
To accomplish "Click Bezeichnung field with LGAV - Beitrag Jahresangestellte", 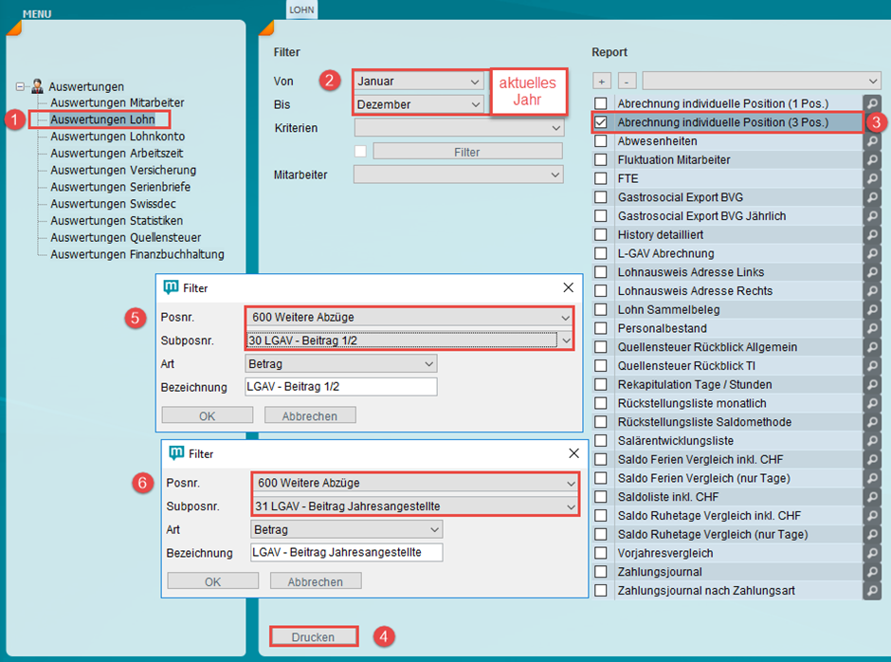I will (x=346, y=553).
